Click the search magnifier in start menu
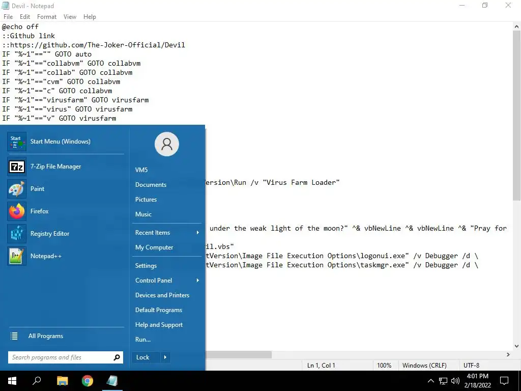The height and width of the screenshot is (391, 521). pos(117,357)
